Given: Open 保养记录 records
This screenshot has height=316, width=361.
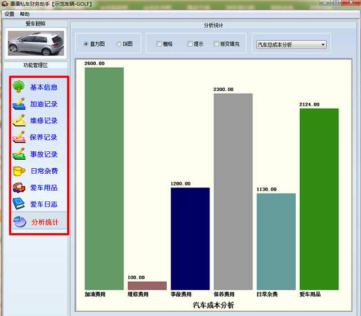Looking at the screenshot, I should 43,137.
